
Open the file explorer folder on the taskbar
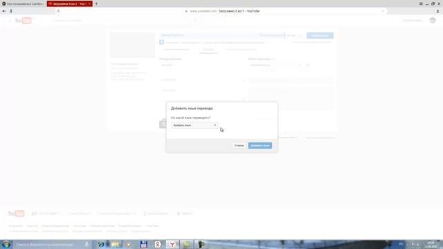[x=116, y=244]
